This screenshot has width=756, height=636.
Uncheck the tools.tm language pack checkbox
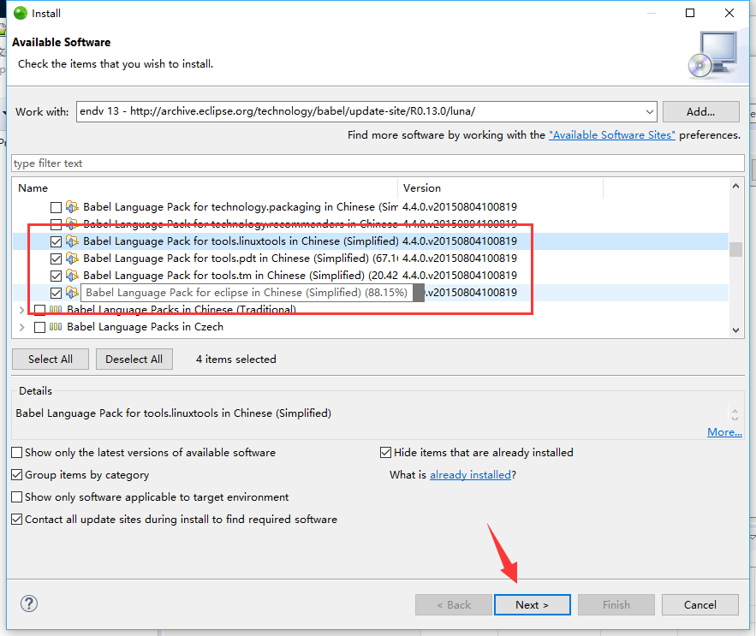tap(56, 276)
